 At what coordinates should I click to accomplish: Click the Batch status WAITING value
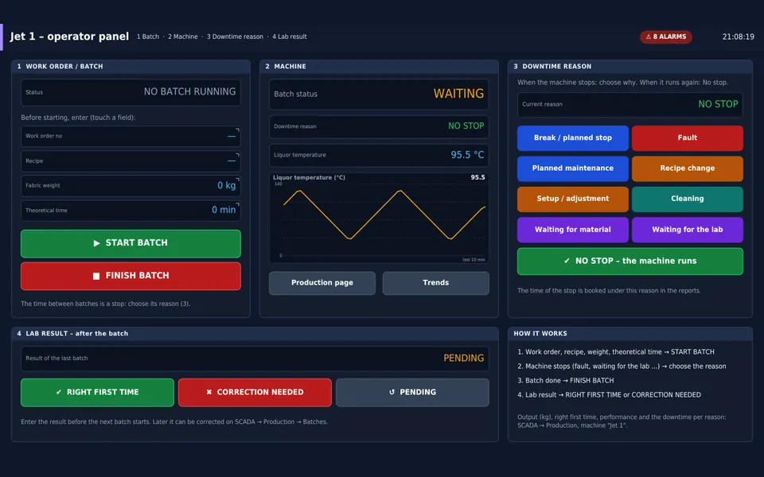(x=458, y=94)
